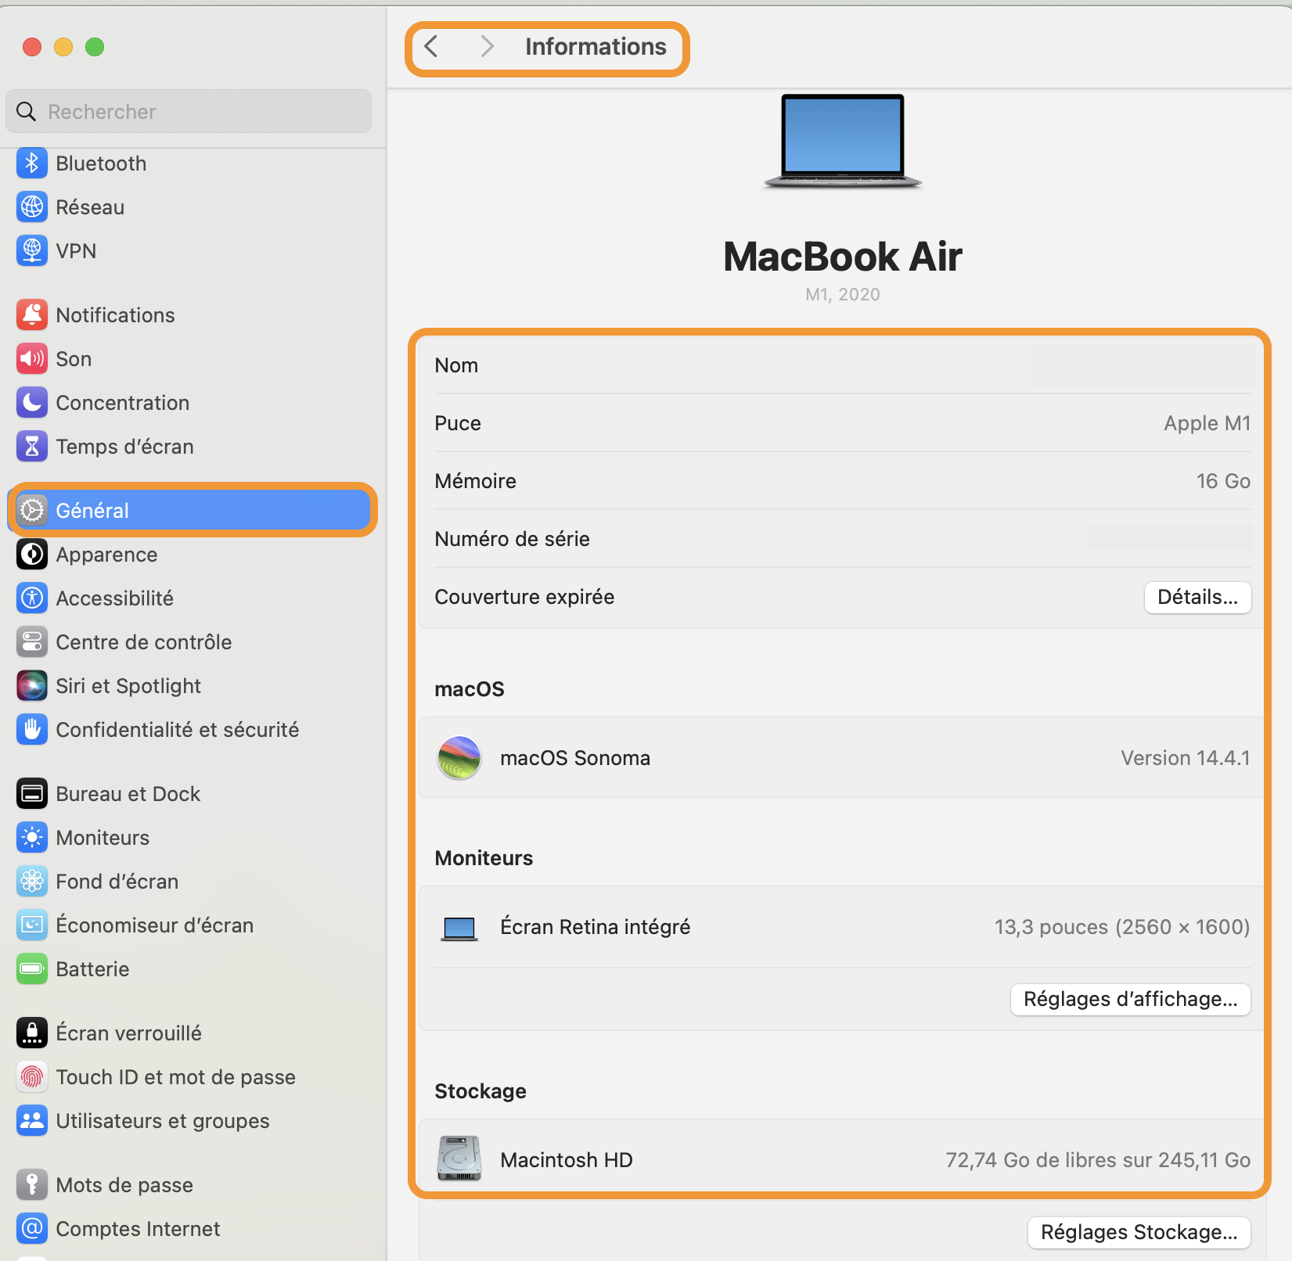1292x1261 pixels.
Task: Open Bluetooth settings icon
Action: click(x=32, y=163)
